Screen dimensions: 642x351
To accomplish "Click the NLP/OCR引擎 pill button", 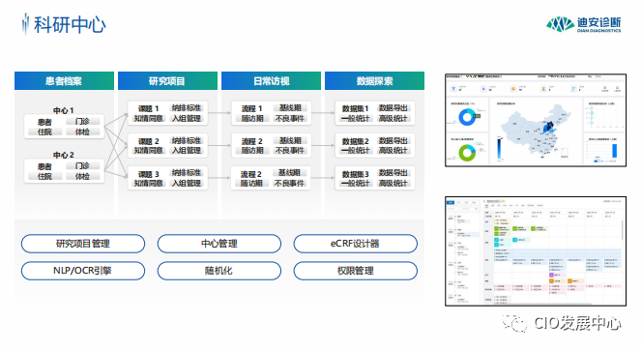I will (x=83, y=271).
